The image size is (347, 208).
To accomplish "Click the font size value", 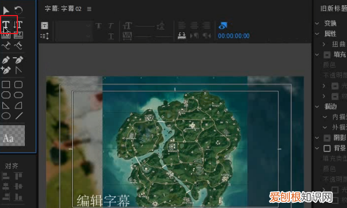I will click(x=145, y=26).
